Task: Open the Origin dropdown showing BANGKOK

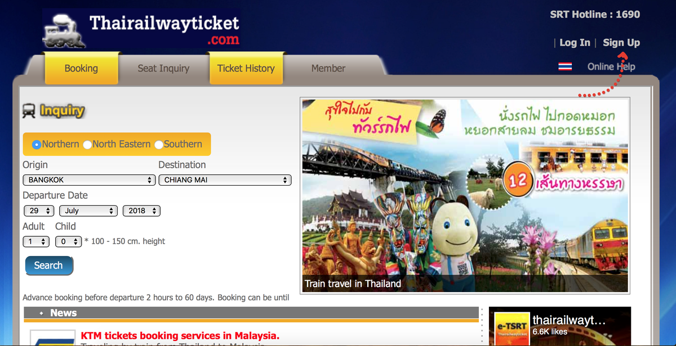Action: point(89,180)
